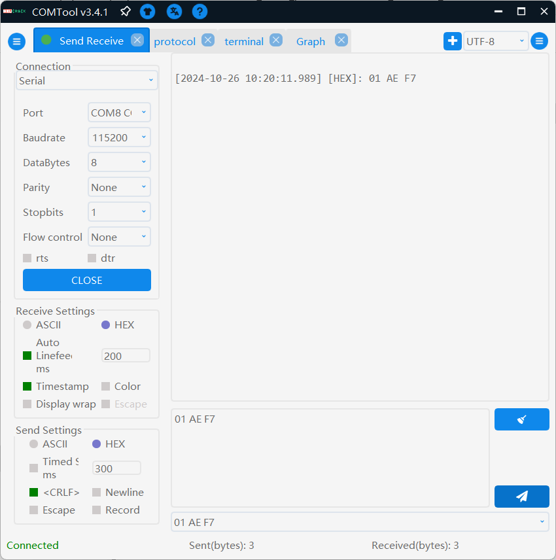
Task: Open the Serial connection type dropdown
Action: pos(87,80)
